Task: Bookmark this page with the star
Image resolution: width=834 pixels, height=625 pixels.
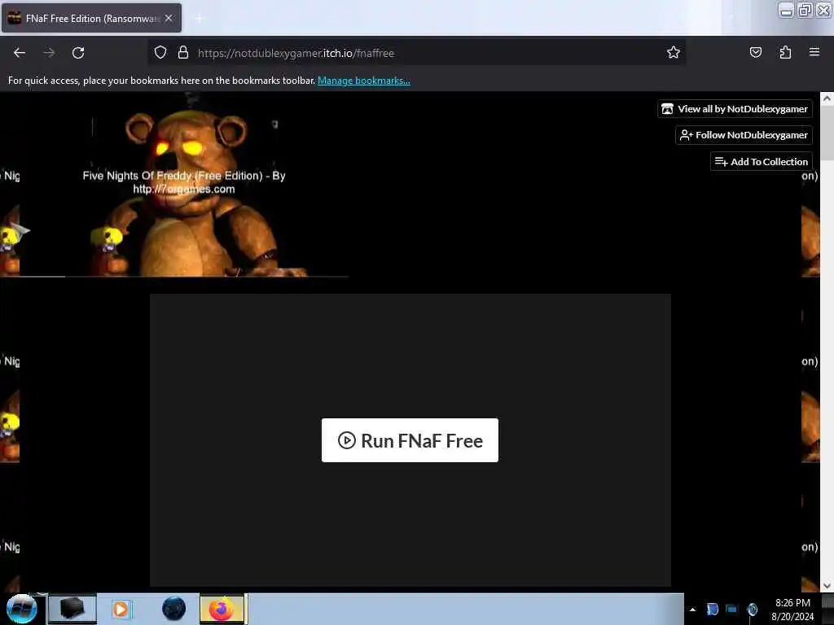Action: click(x=674, y=52)
